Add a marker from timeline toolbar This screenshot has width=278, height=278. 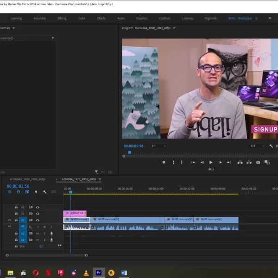[x=36, y=192]
